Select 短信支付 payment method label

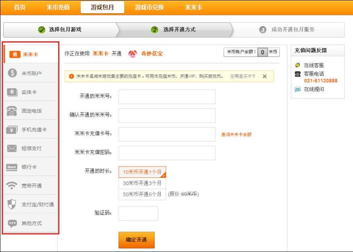[x=31, y=148]
